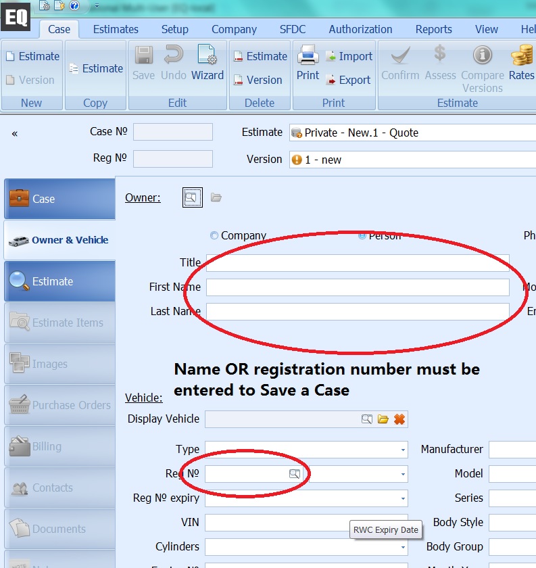Click the Manufacturer field
The image size is (536, 568).
coord(512,450)
